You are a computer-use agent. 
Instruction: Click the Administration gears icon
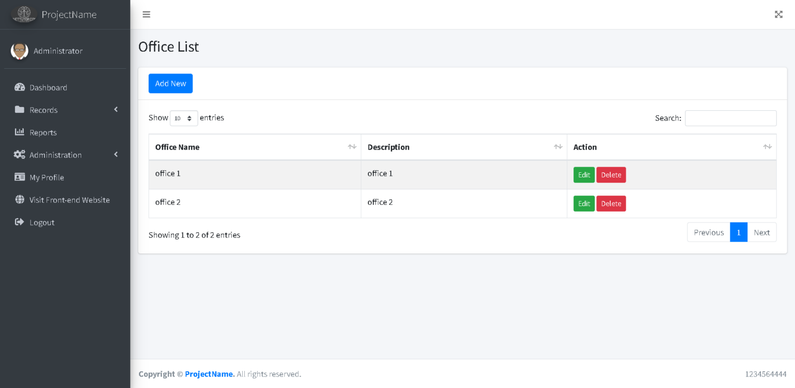point(19,155)
